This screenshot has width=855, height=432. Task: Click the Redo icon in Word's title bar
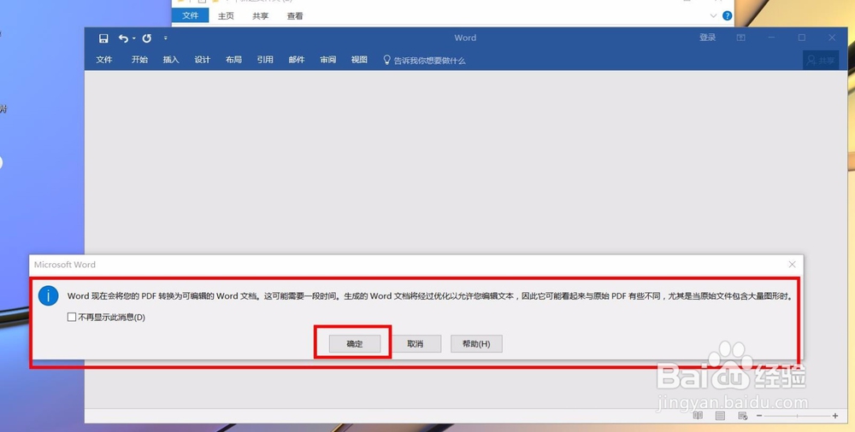[147, 38]
